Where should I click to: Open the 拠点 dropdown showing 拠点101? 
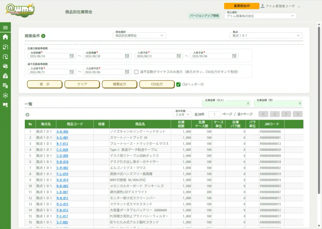(266, 35)
